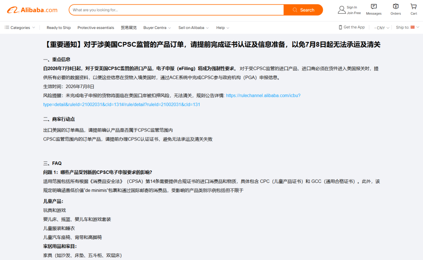Click the list line 玩具和游戏

[54, 210]
